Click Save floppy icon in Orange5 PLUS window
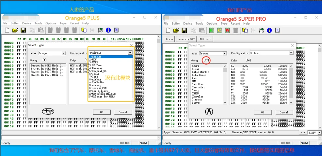The image size is (322, 156). (x=23, y=30)
